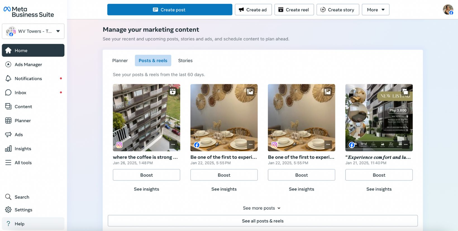Expand the More dropdown menu

[376, 9]
